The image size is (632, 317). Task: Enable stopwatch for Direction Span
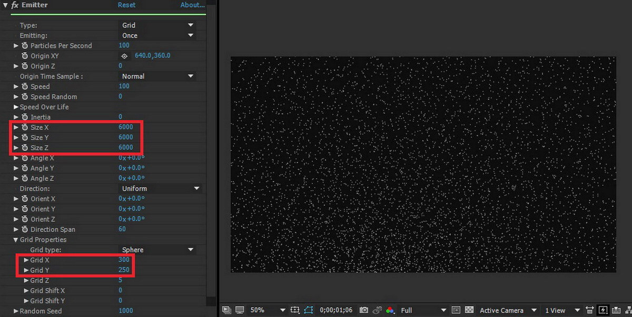coord(25,230)
